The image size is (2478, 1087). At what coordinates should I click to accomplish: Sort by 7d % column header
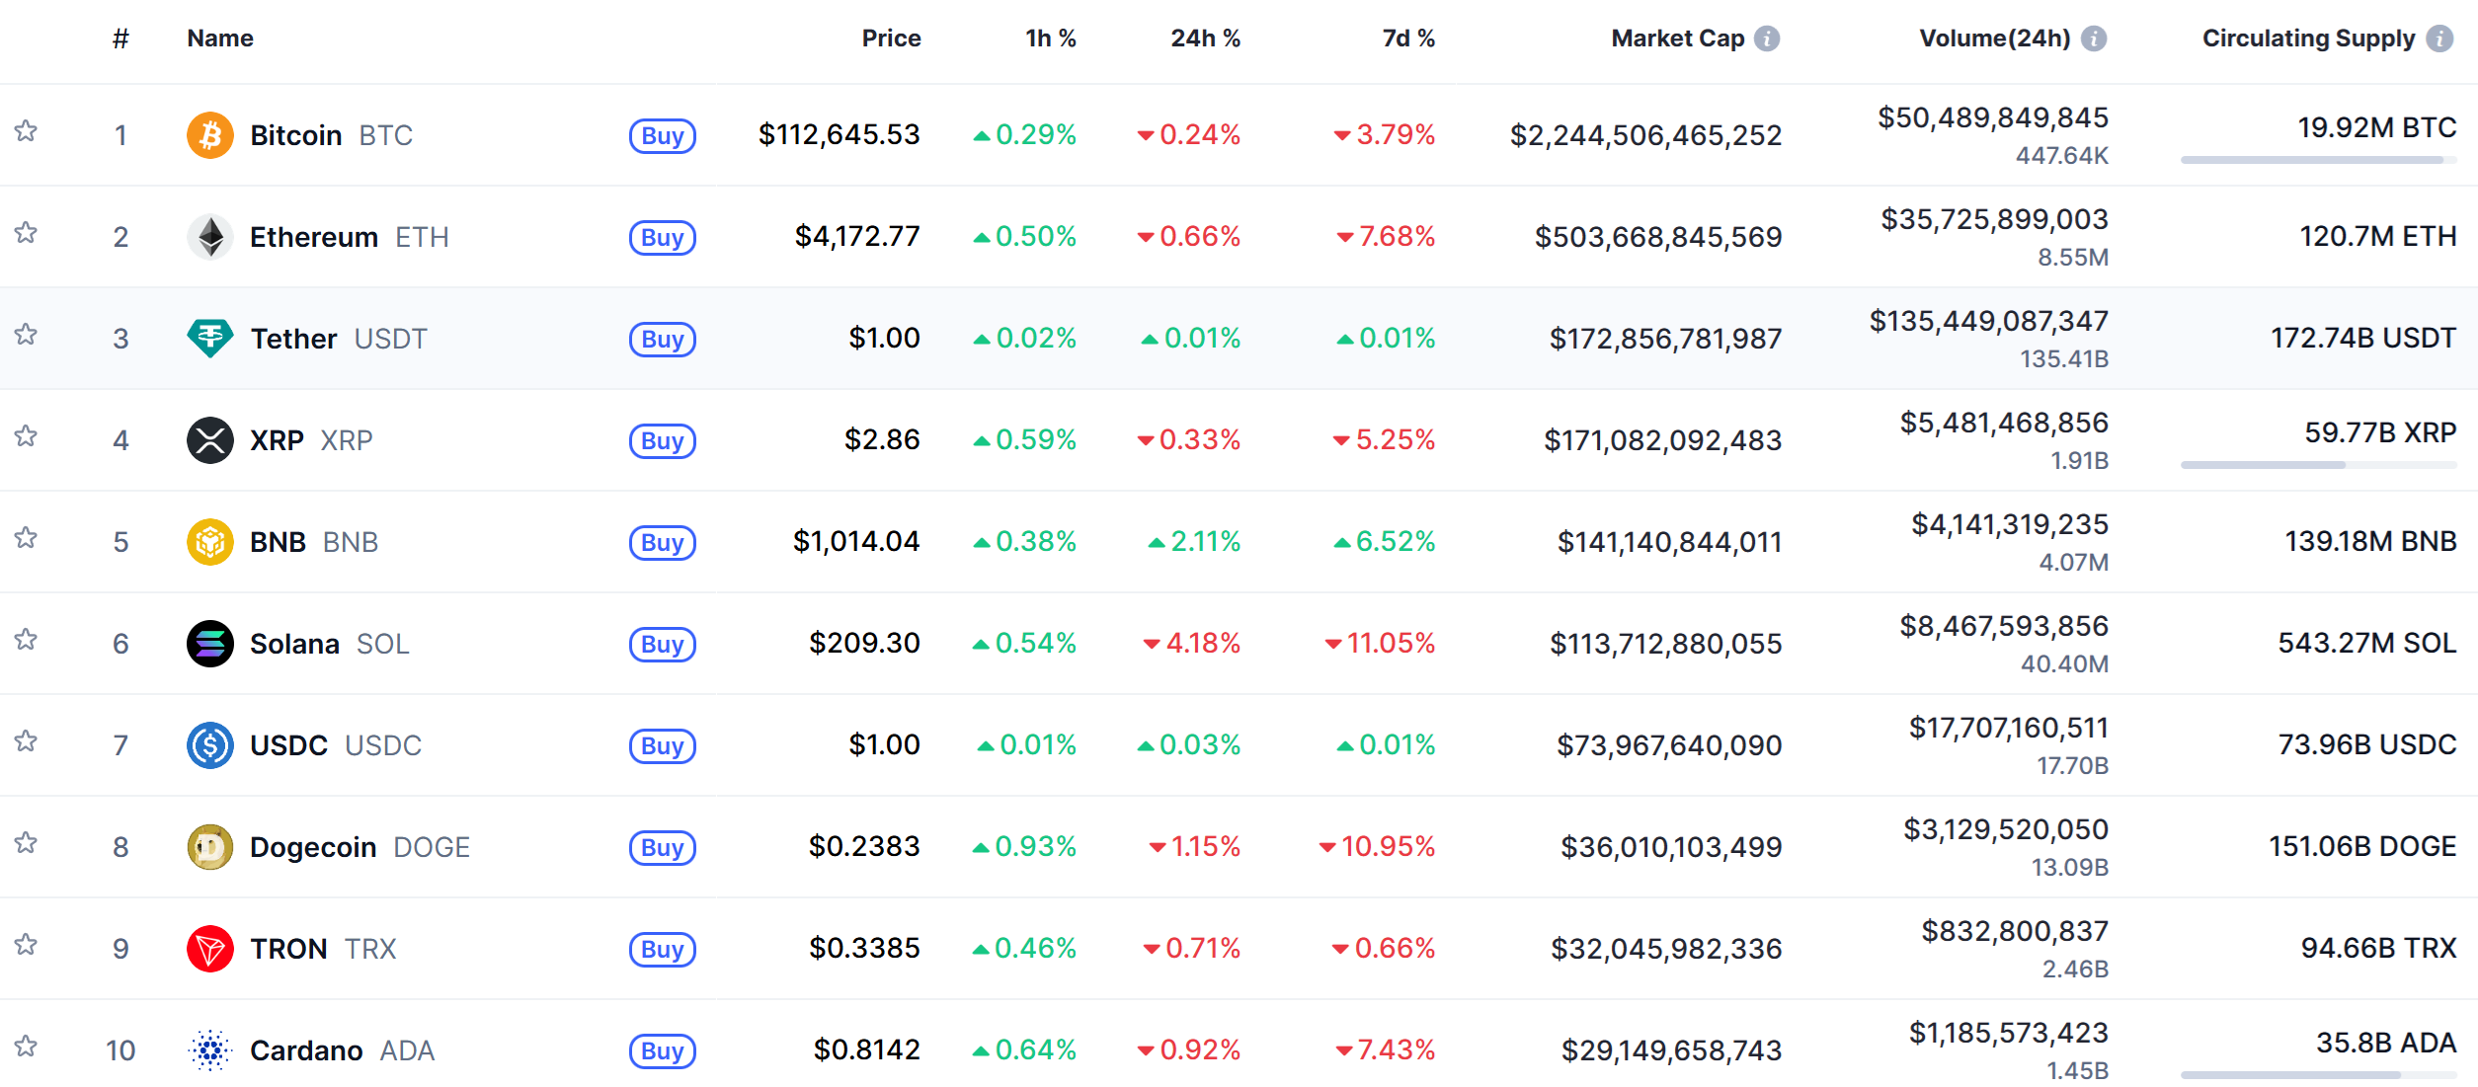pos(1407,39)
